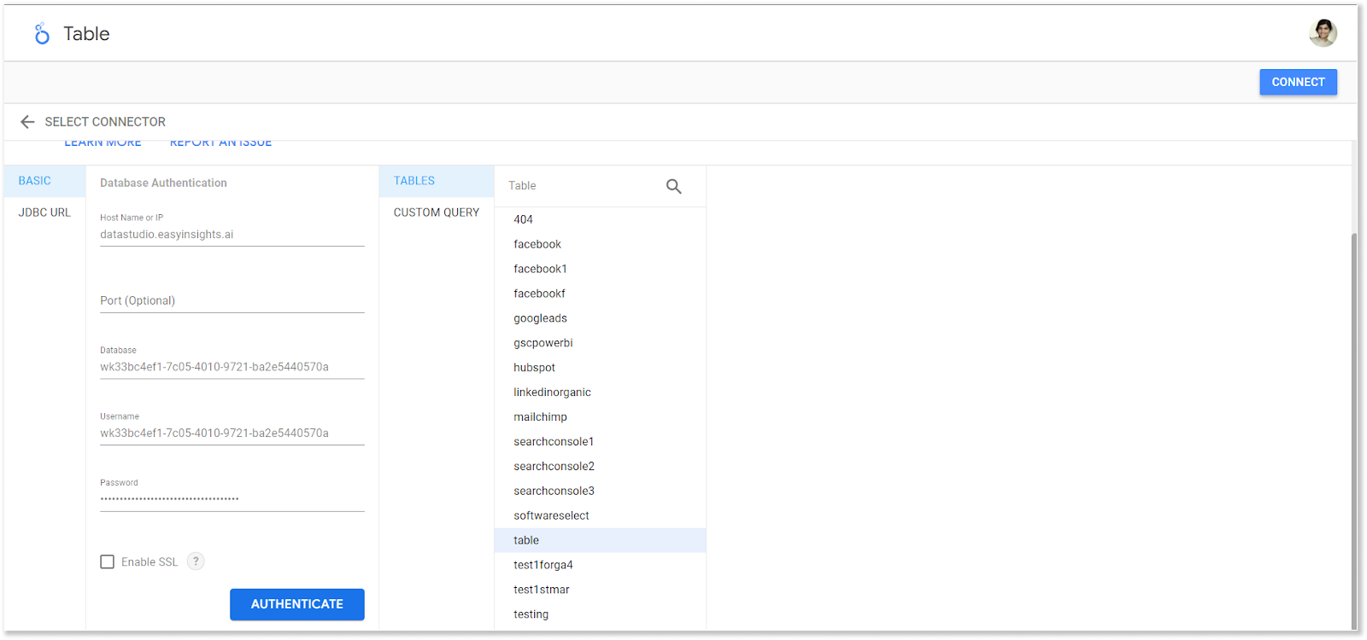This screenshot has height=640, width=1367.
Task: Click the Port (Optional) field
Action: click(x=232, y=300)
